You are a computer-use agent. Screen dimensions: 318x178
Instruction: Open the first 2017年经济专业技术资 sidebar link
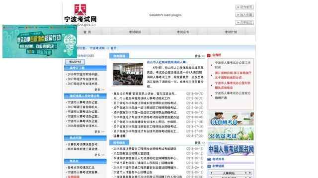tap(83, 79)
